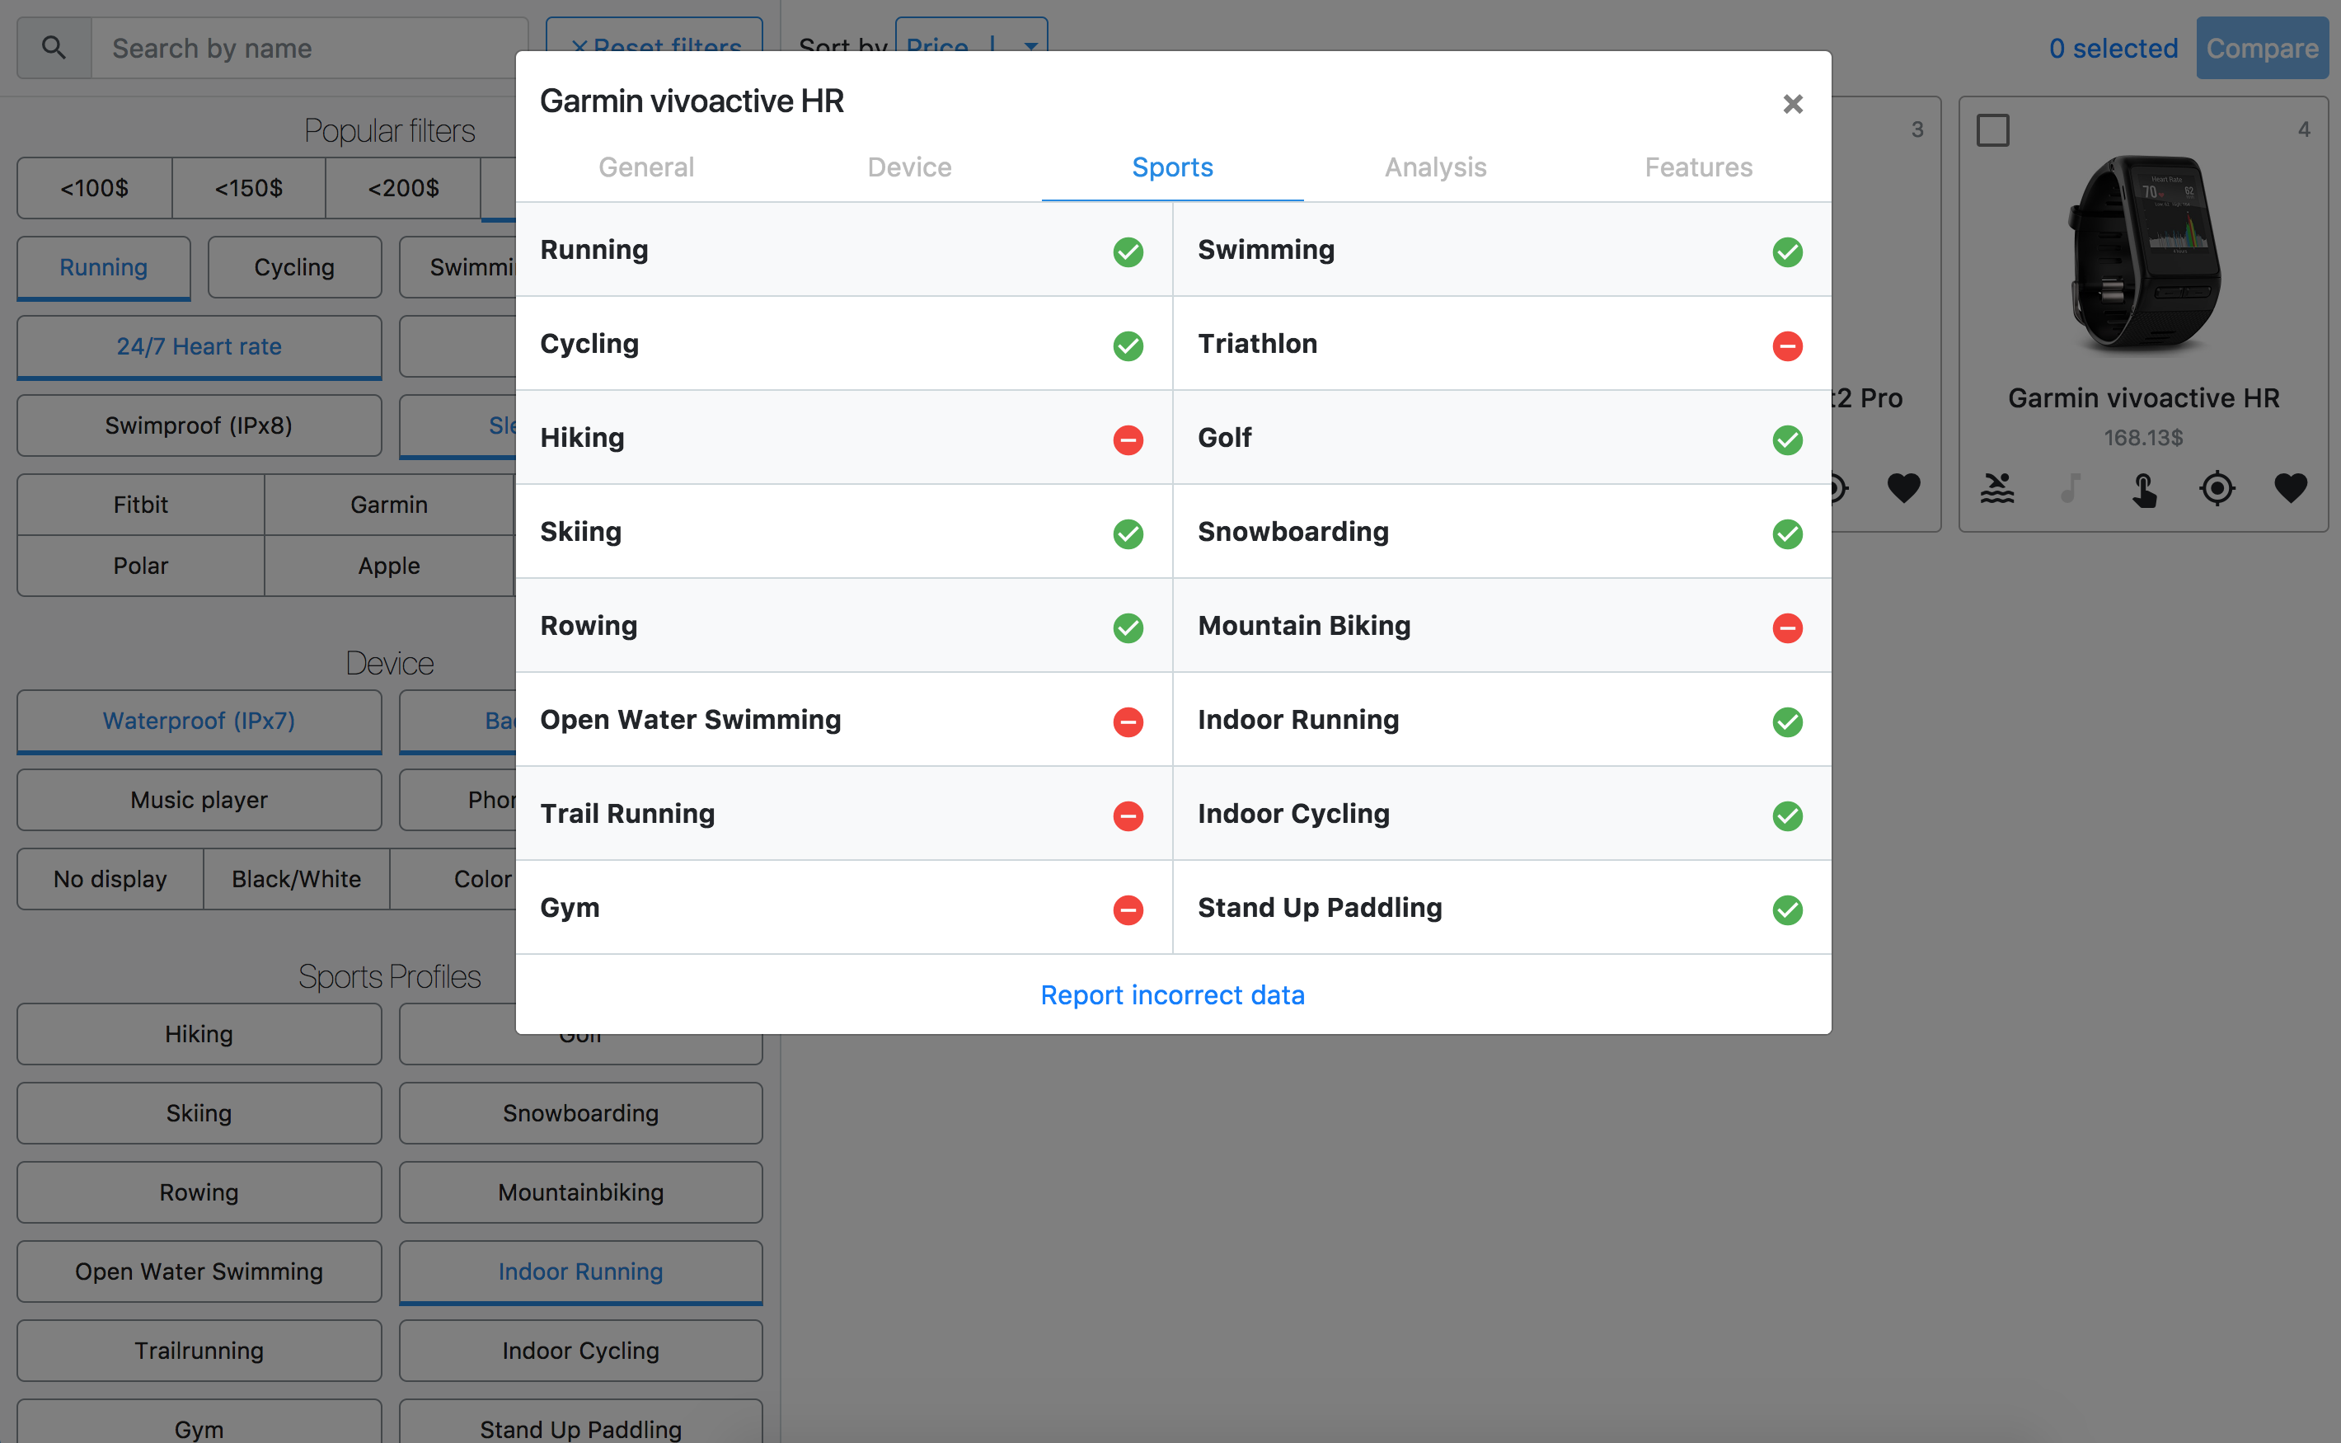Favorite the Garmin vivoactive HR via the heart icon

[2292, 489]
